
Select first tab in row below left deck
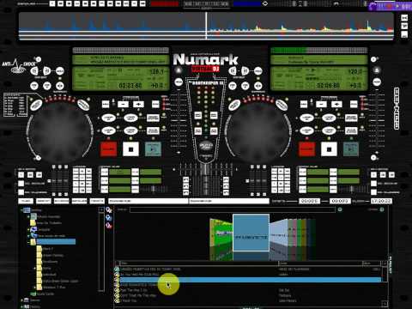26,201
